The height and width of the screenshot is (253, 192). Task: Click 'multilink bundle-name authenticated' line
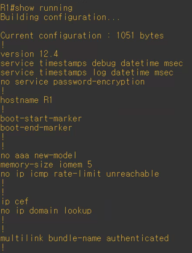84,238
